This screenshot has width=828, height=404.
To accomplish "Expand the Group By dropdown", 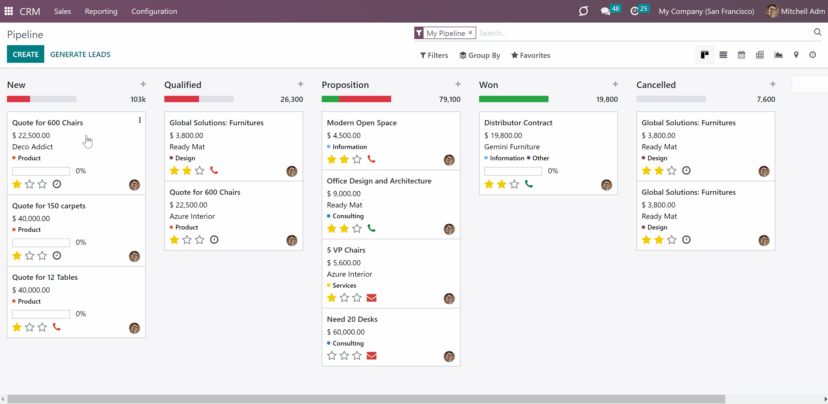I will (480, 55).
